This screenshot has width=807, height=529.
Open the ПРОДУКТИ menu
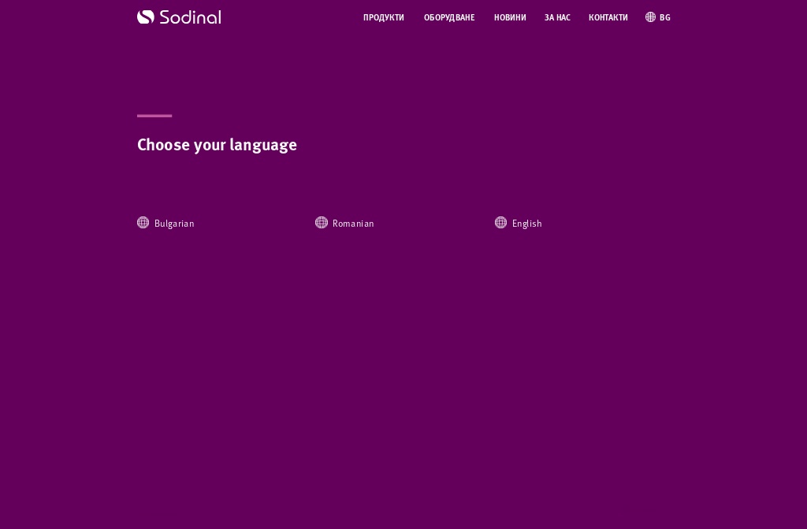(384, 17)
